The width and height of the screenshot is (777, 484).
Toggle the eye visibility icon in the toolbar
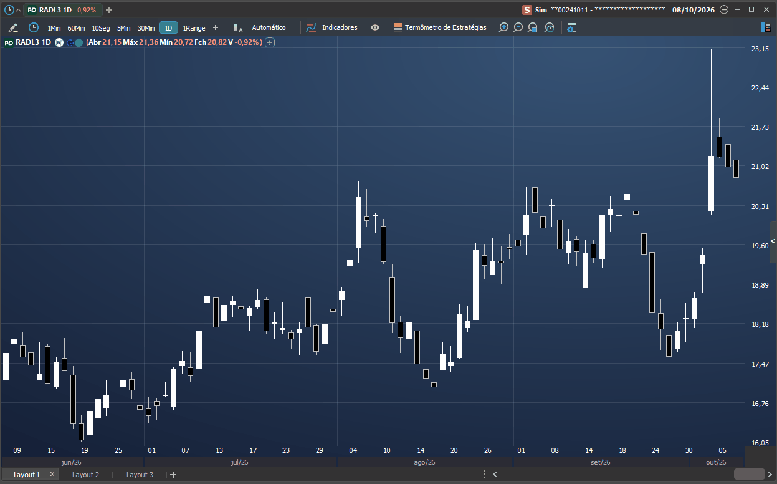[x=375, y=27]
